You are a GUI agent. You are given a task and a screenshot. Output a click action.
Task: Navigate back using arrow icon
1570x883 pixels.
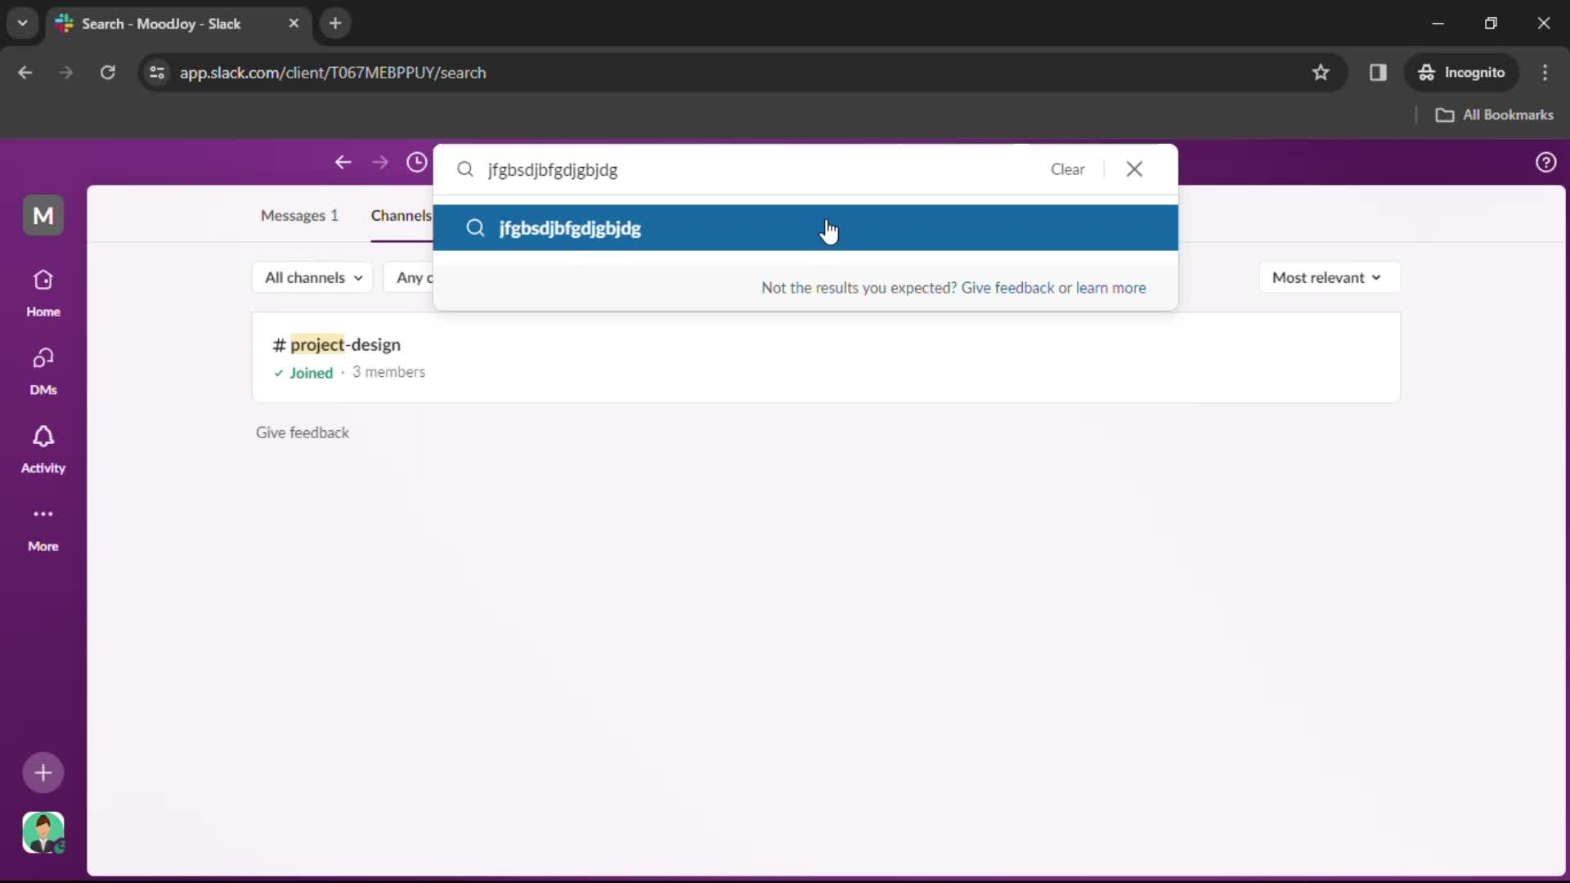click(343, 163)
